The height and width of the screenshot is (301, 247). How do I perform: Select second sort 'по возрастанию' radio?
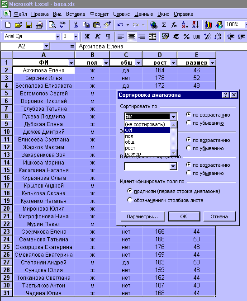point(189,140)
